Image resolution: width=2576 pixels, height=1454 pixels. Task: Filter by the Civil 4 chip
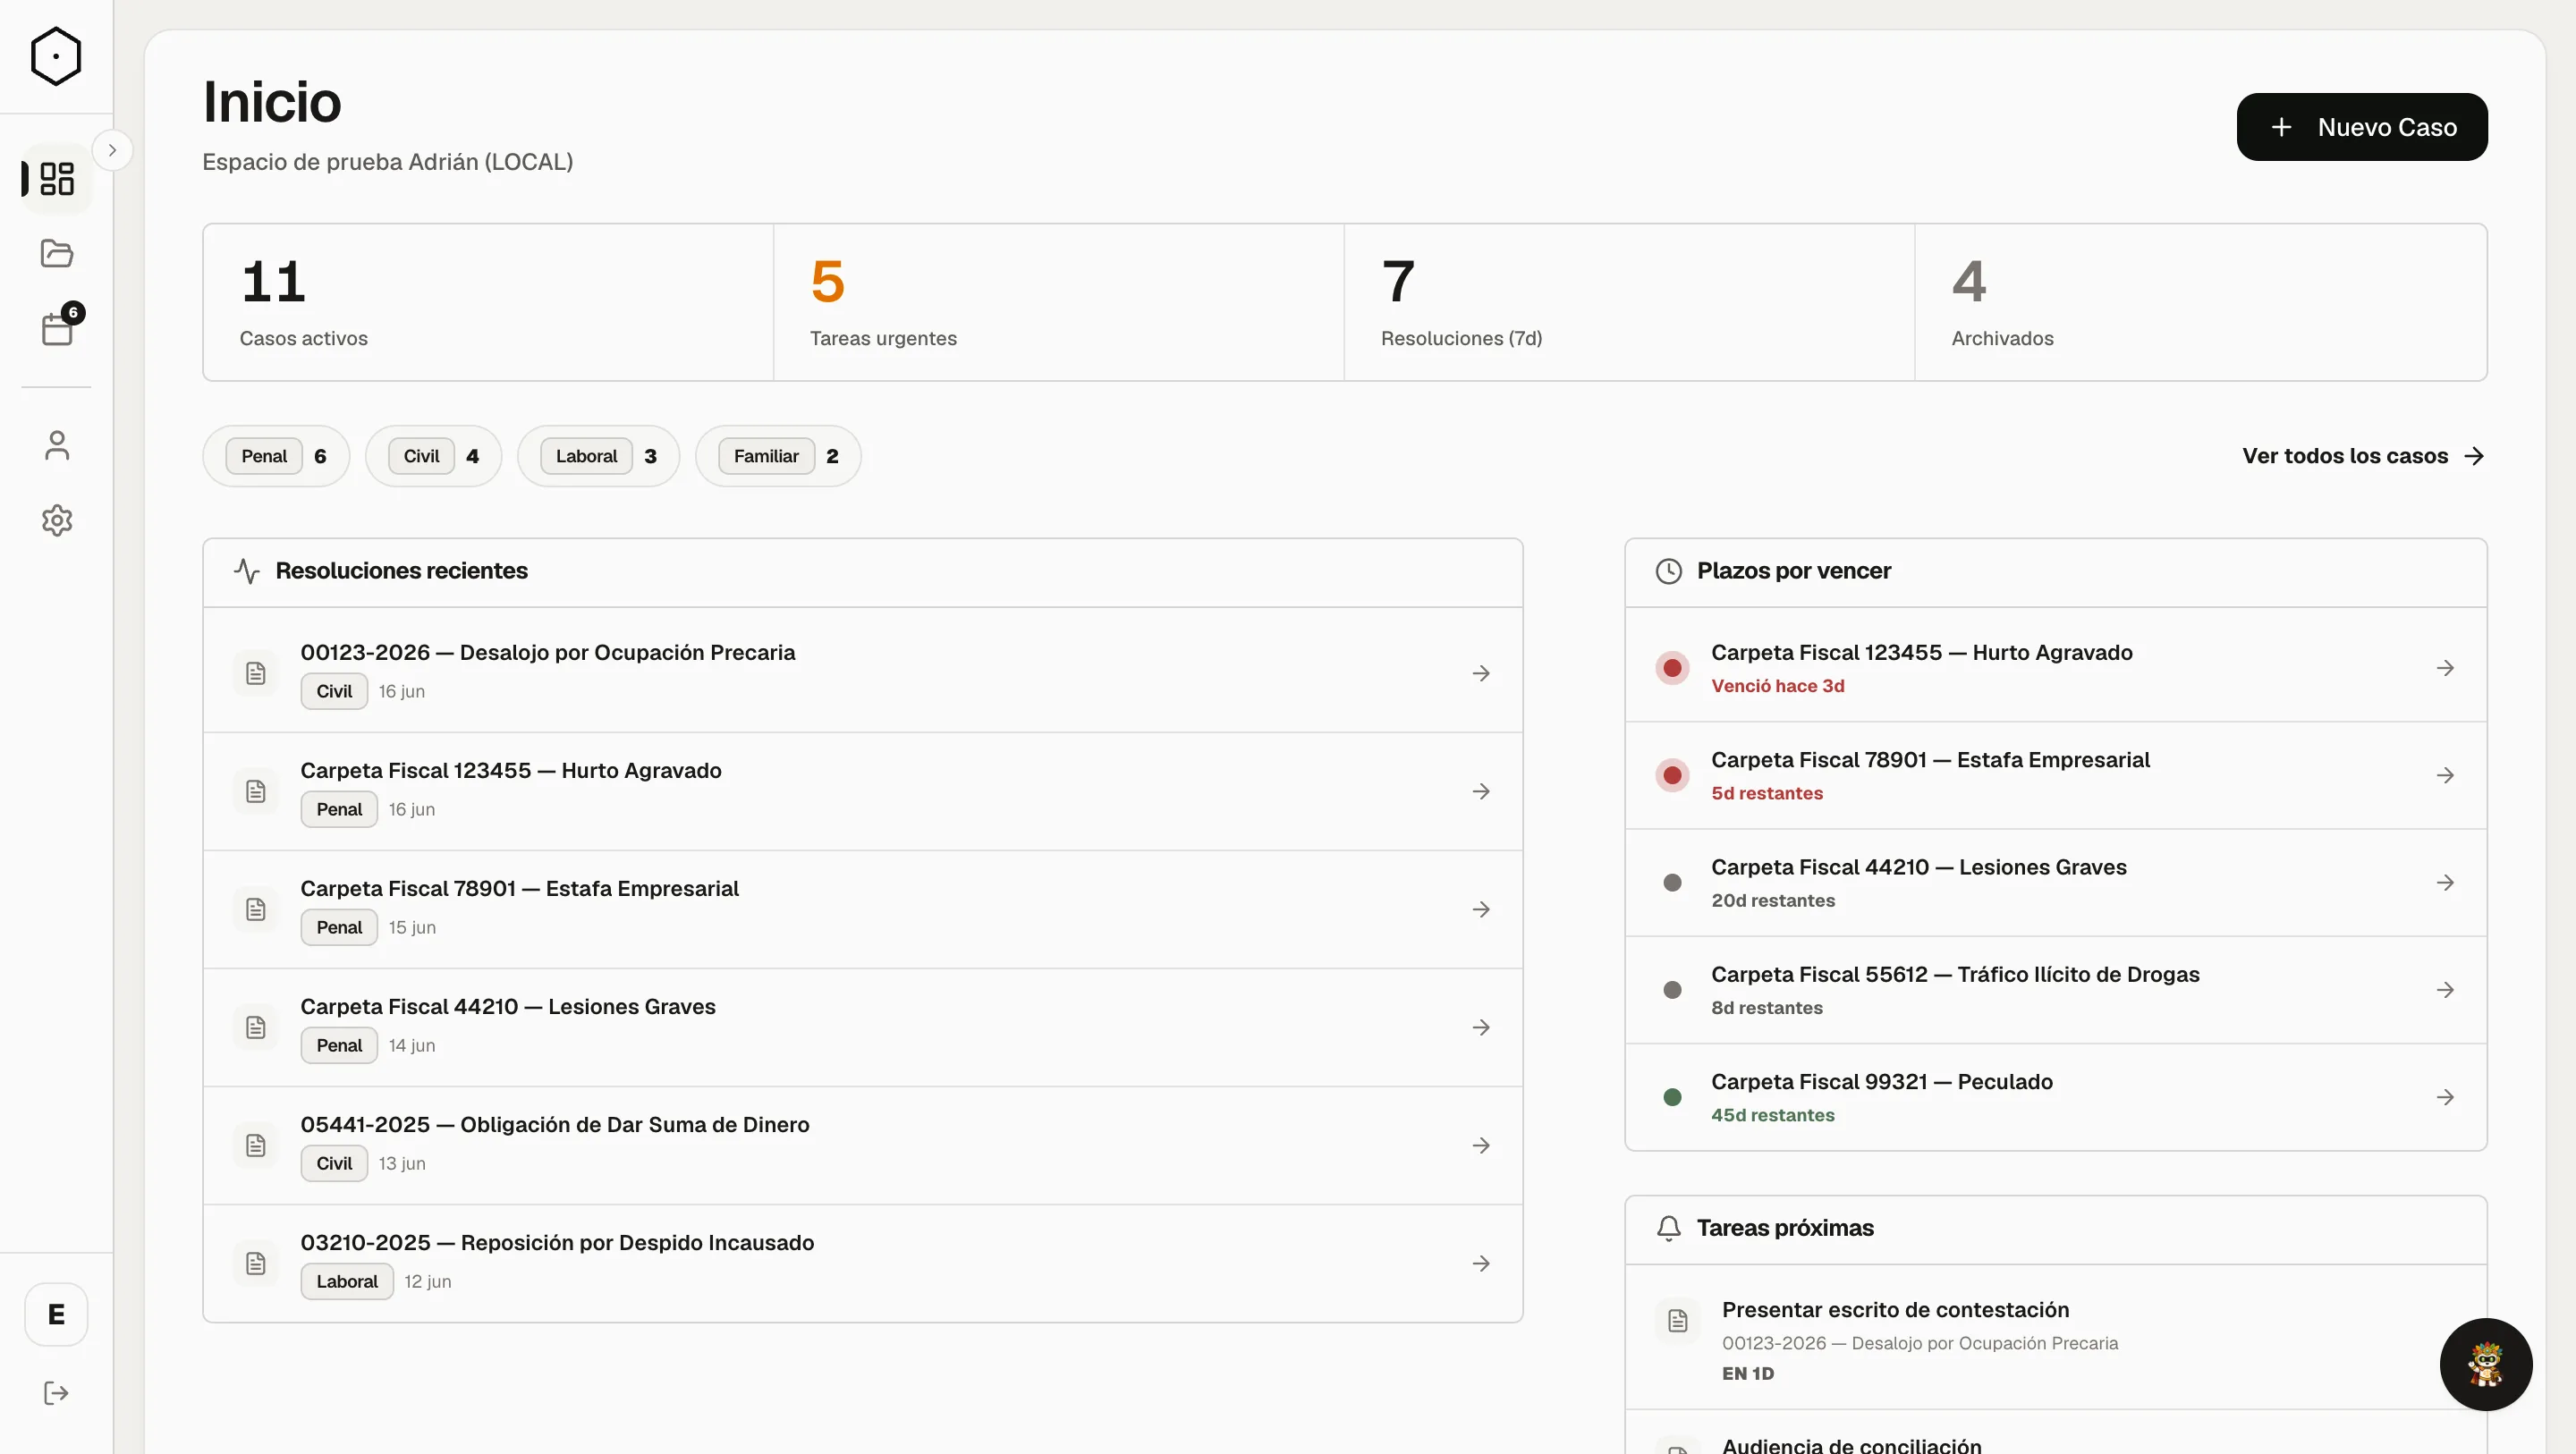click(433, 456)
